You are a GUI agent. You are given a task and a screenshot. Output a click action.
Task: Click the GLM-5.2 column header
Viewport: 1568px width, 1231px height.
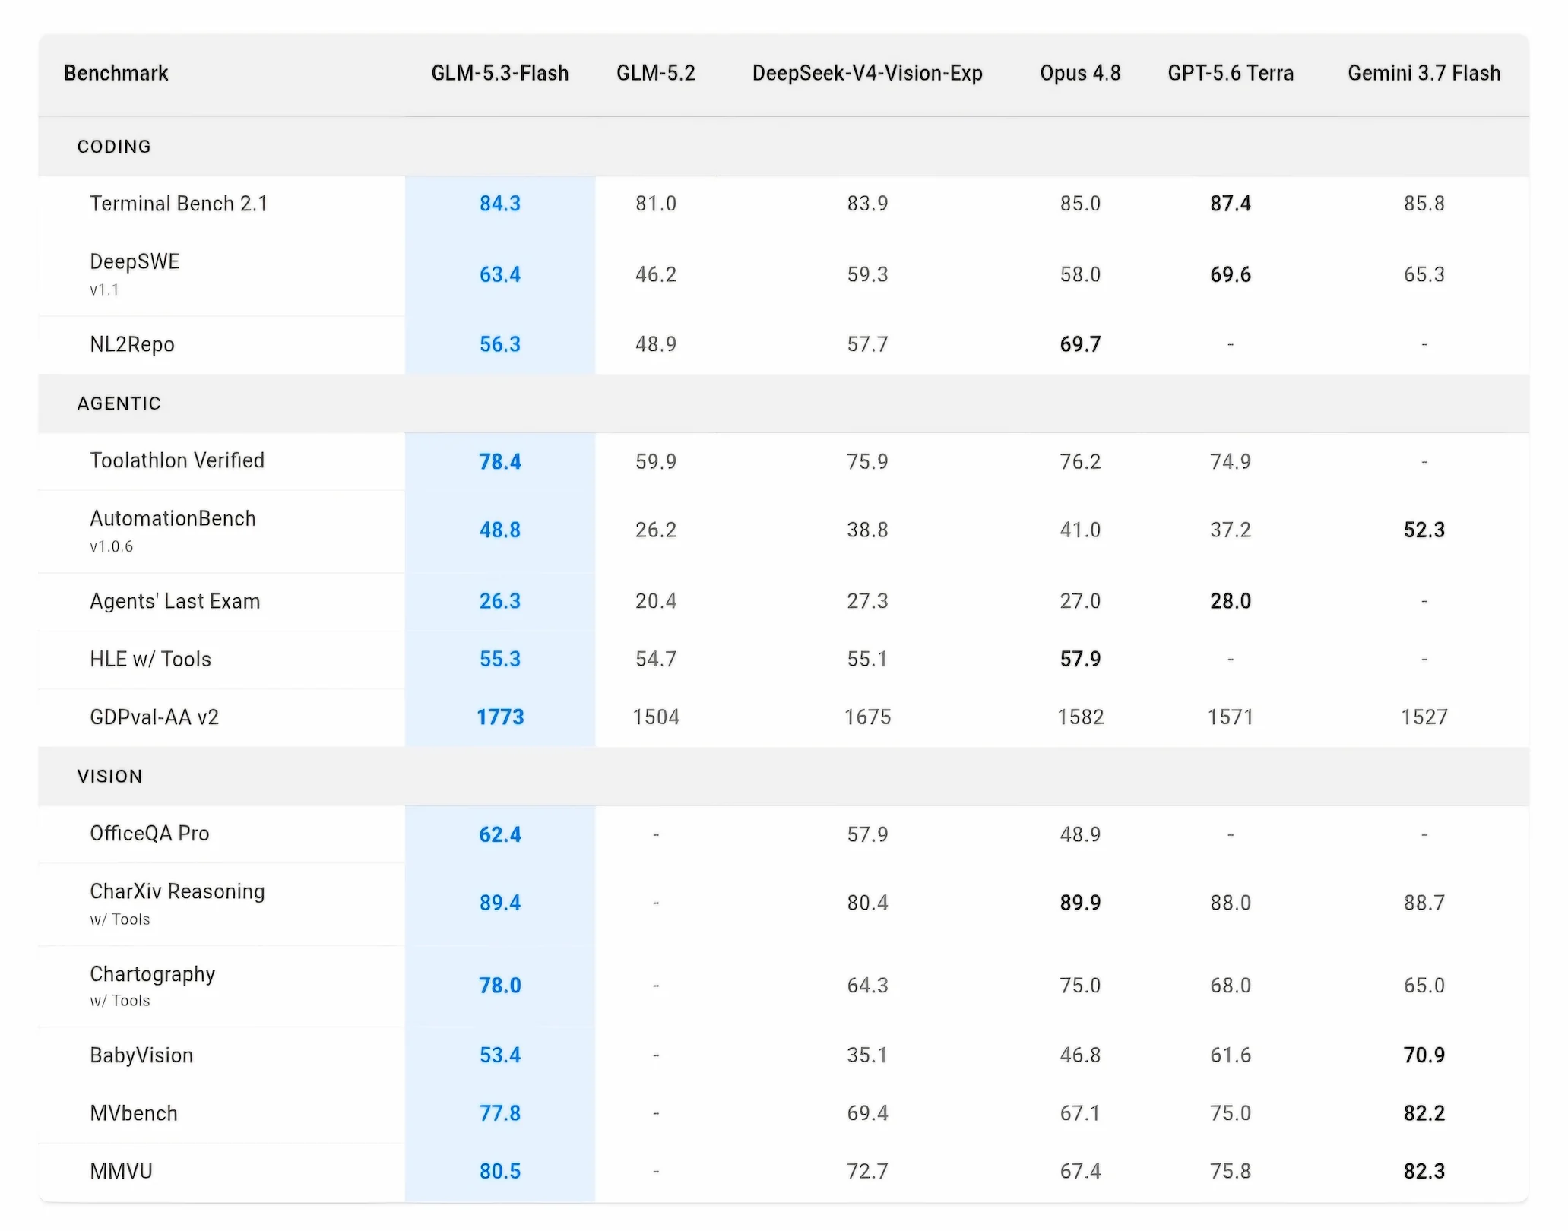655,73
